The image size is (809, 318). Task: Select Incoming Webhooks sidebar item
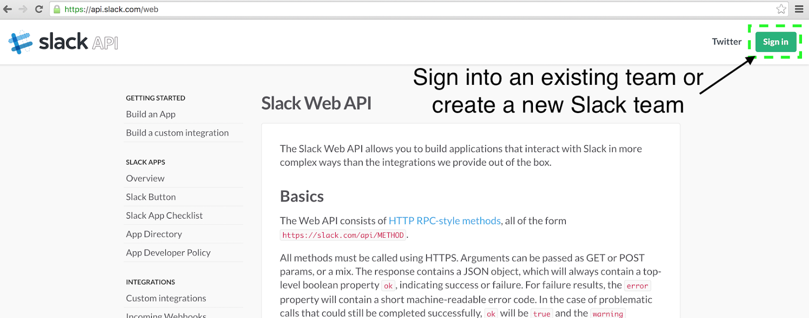(166, 315)
